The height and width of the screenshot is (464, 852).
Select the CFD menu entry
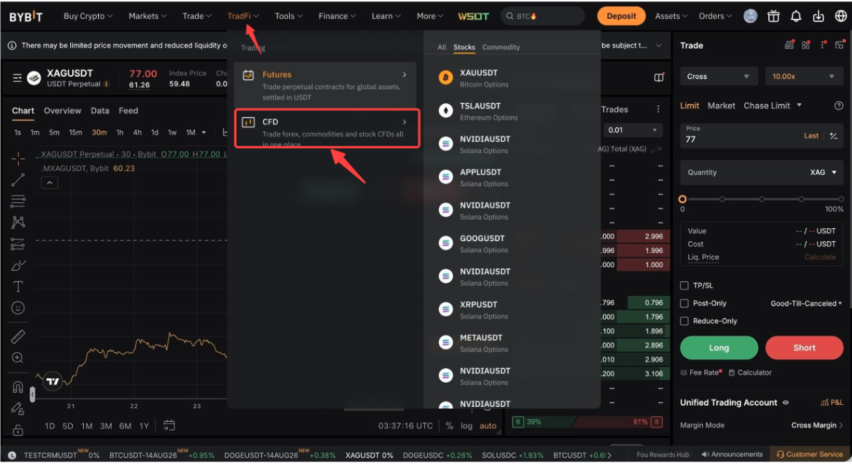327,129
